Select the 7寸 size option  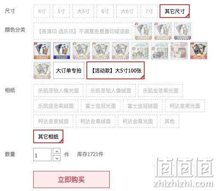149,11
